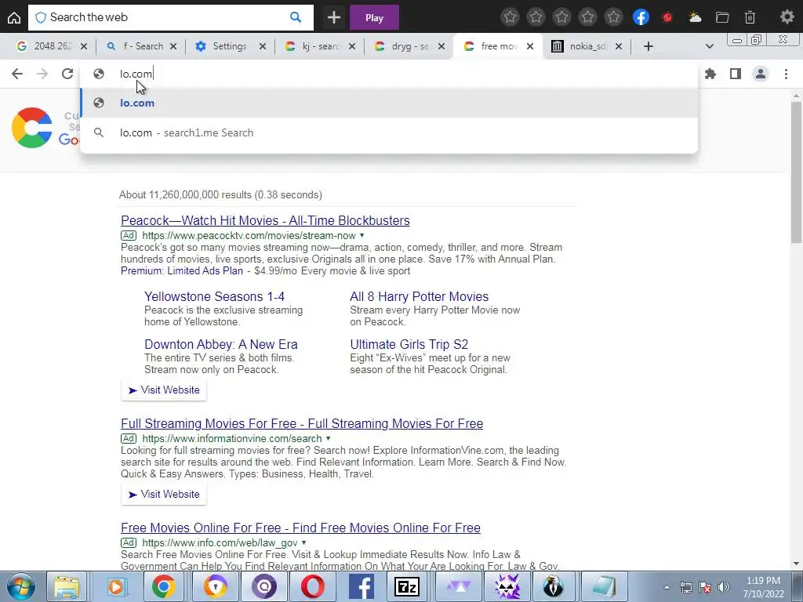
Task: Click the address bar containing lo.com
Action: point(389,74)
